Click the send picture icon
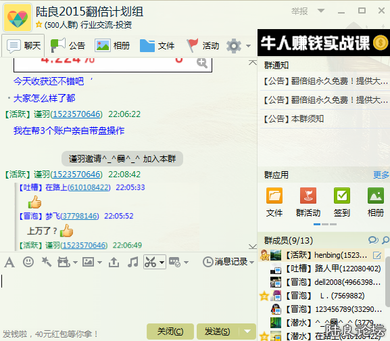 (x=88, y=262)
